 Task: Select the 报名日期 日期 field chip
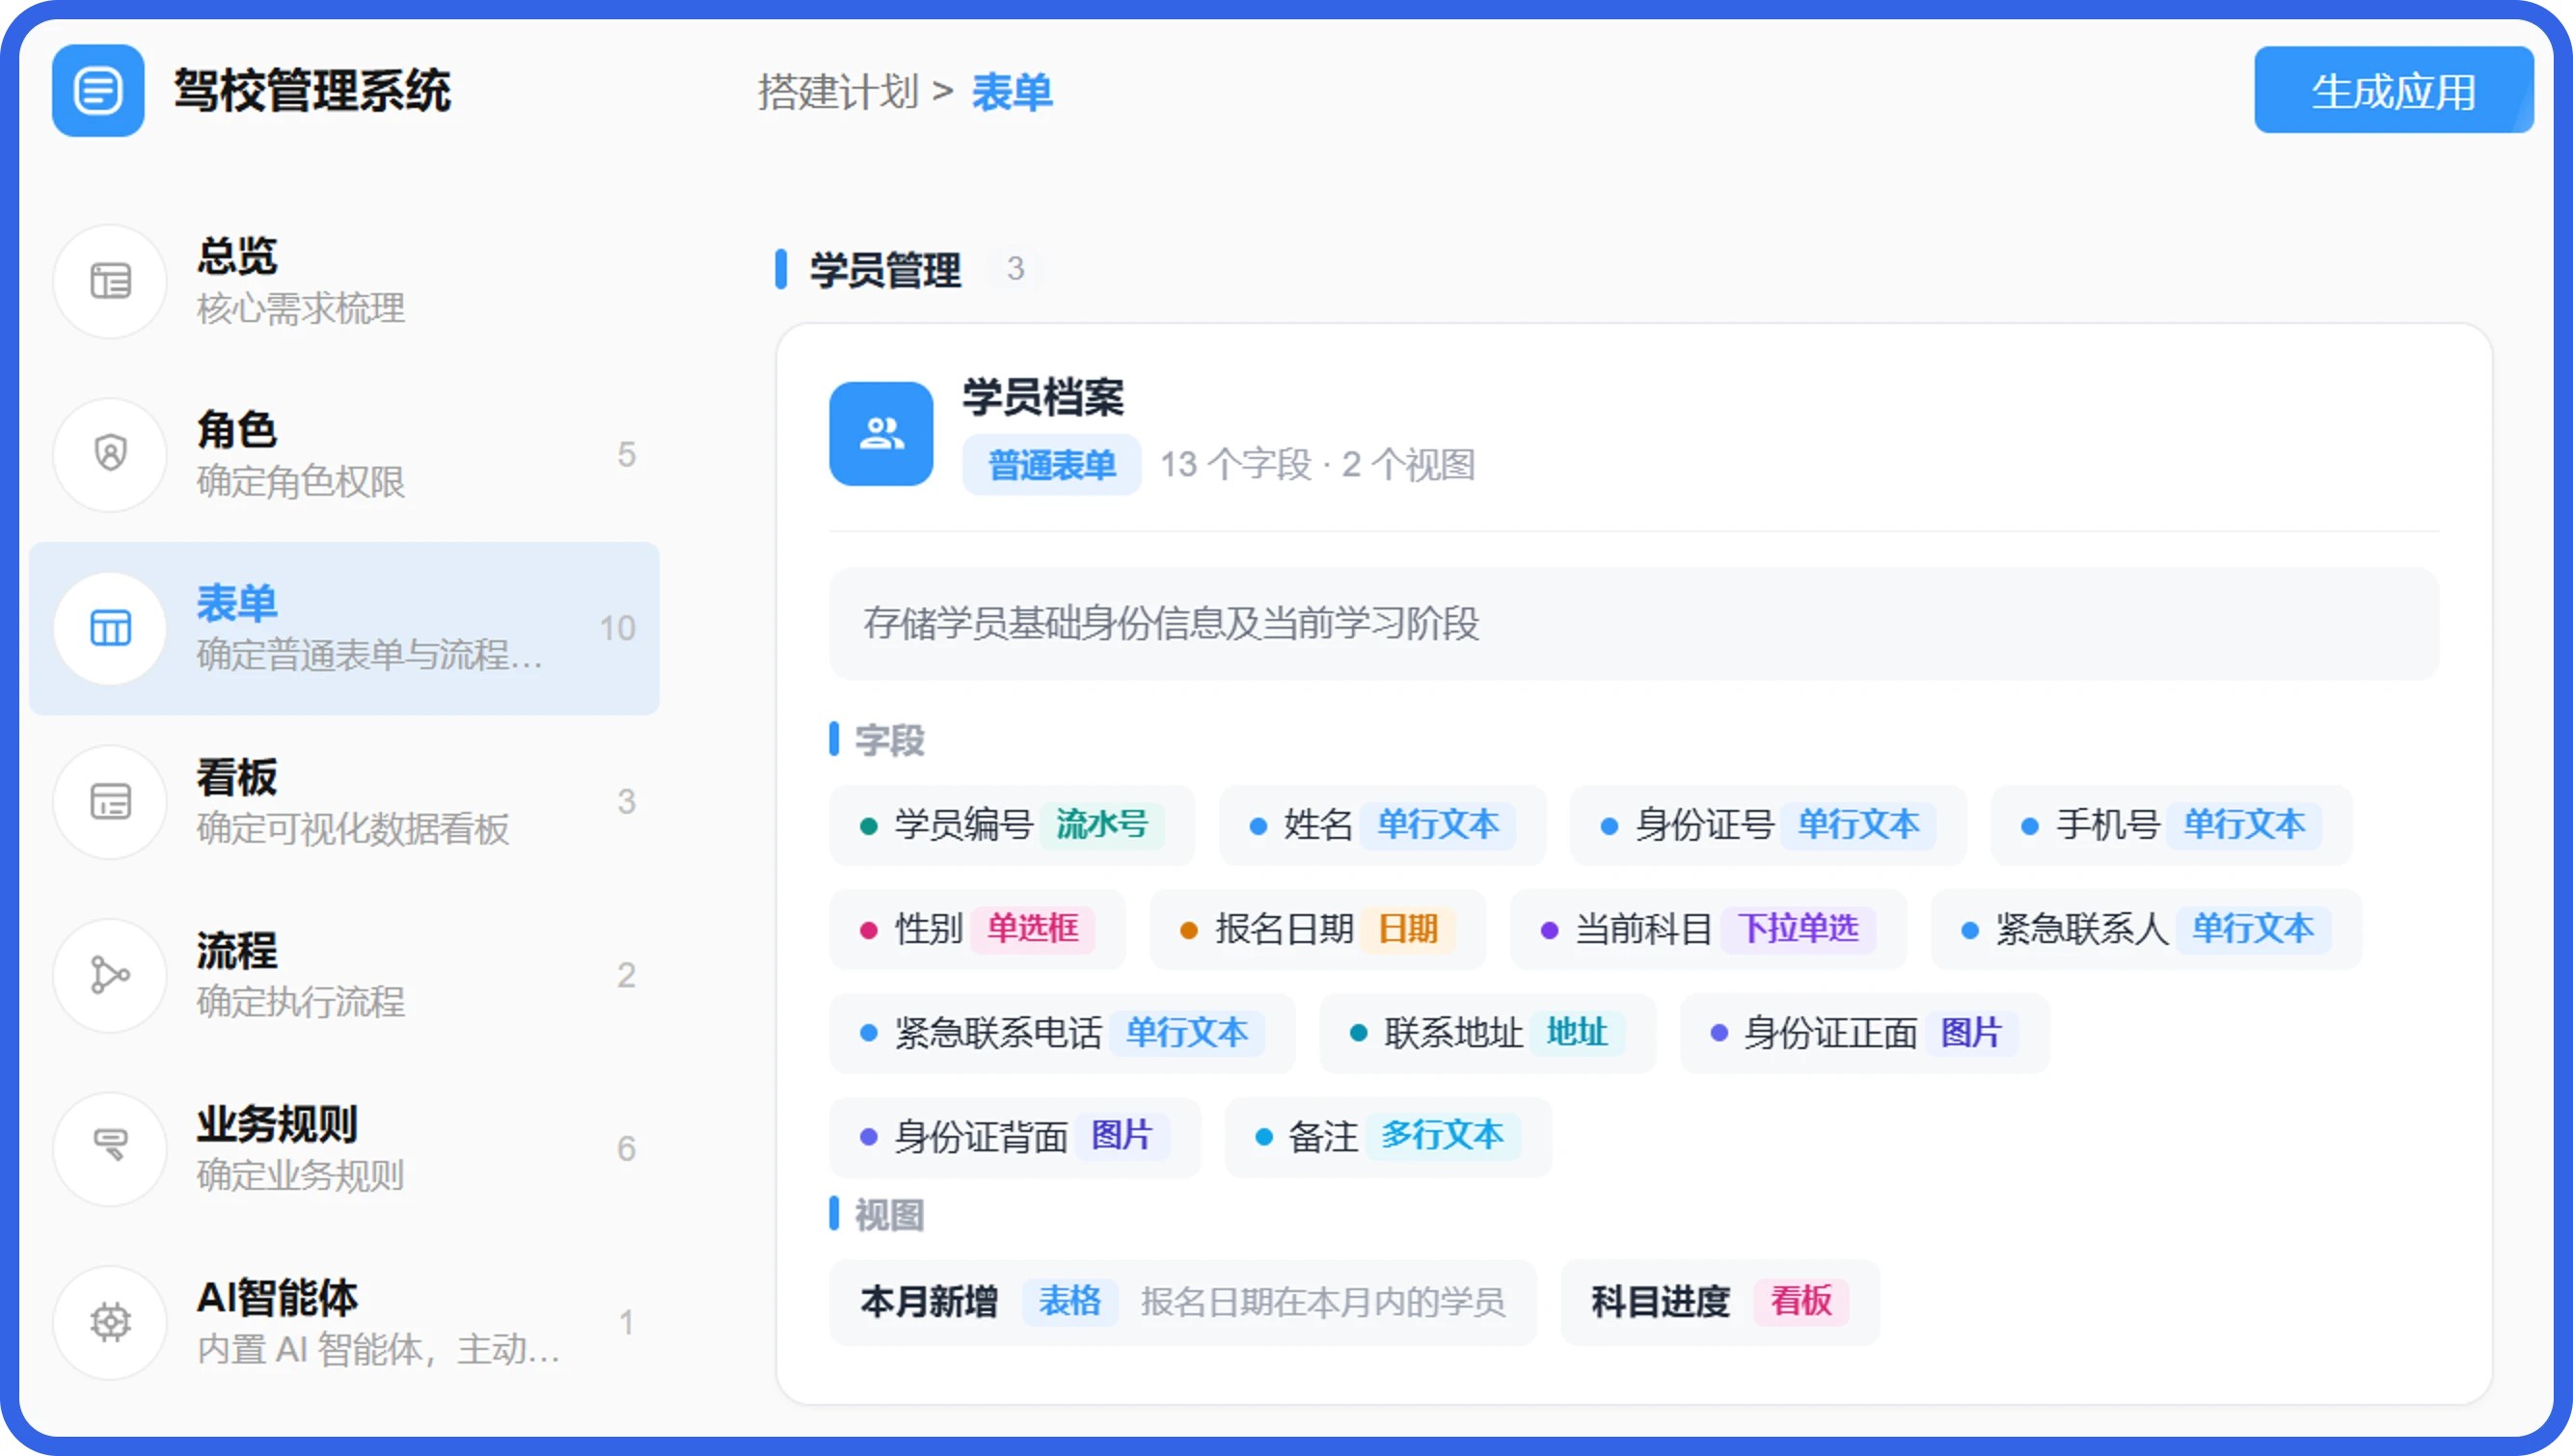(1317, 929)
